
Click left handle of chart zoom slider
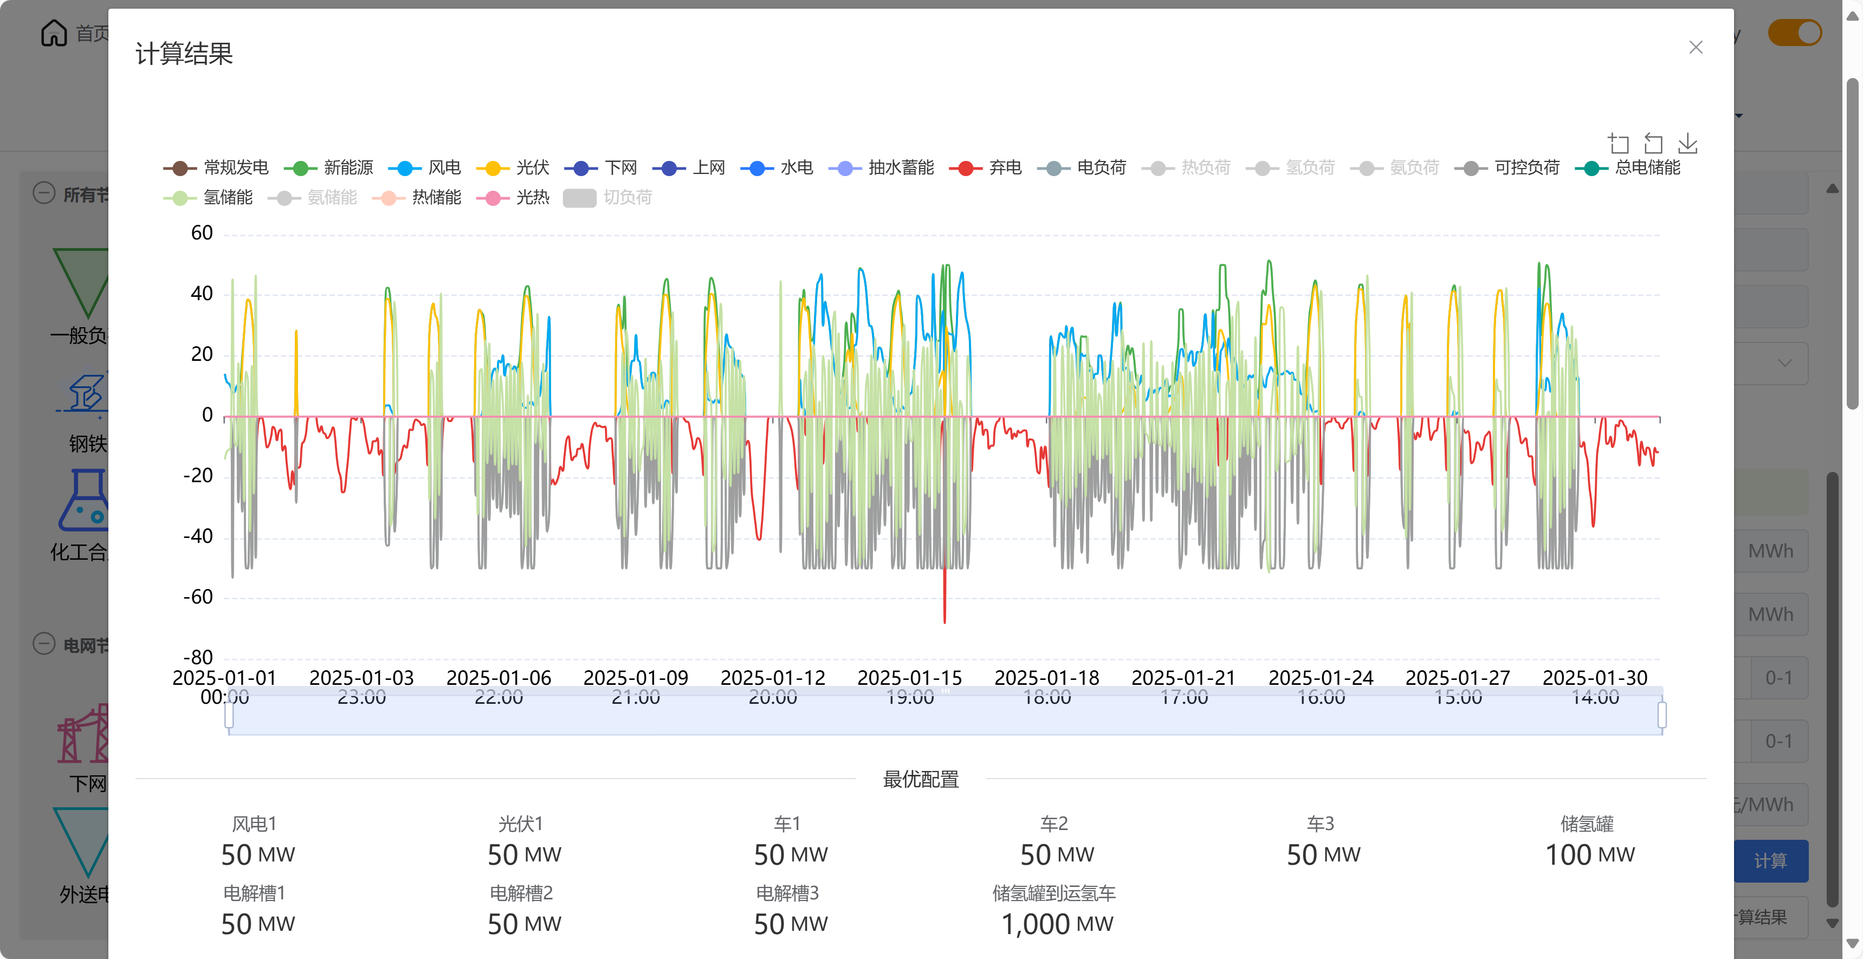[x=229, y=715]
